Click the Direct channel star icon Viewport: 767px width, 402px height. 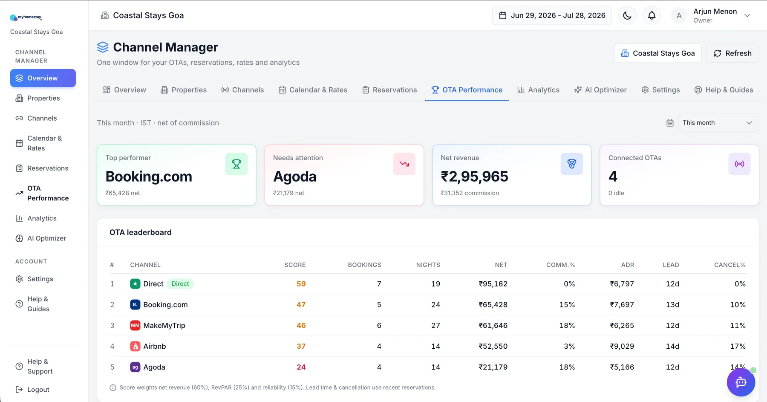[135, 284]
